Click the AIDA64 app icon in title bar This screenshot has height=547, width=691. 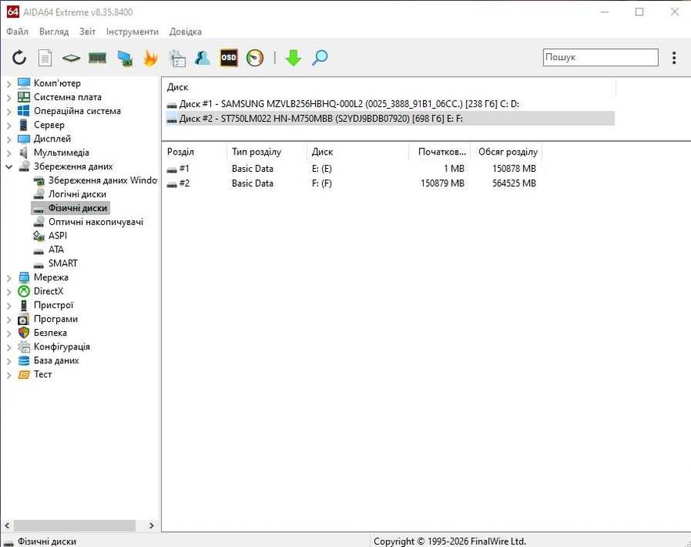click(x=13, y=12)
